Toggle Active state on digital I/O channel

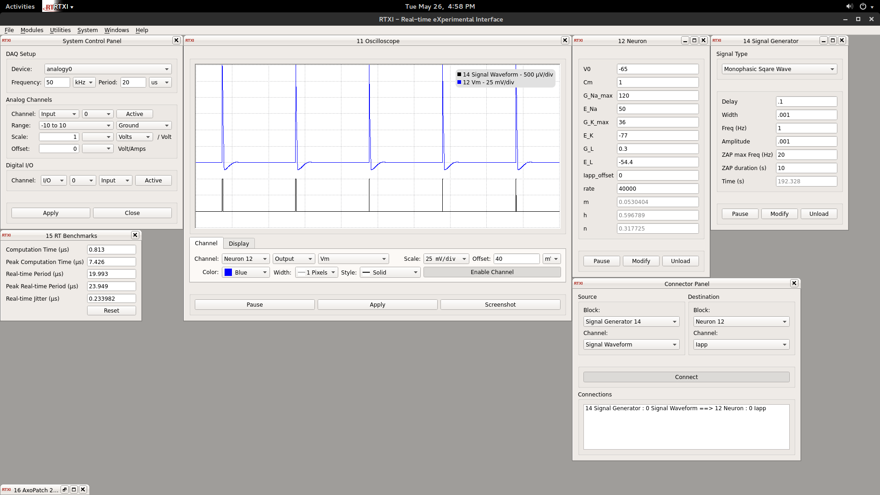click(153, 180)
